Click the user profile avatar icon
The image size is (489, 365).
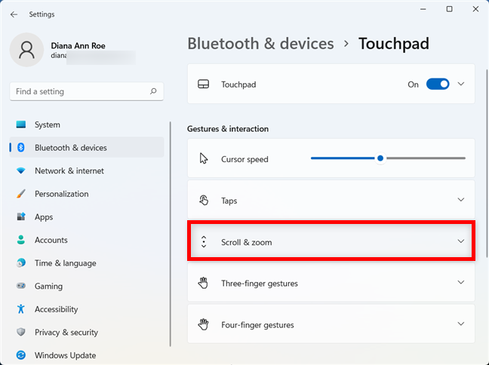(26, 50)
